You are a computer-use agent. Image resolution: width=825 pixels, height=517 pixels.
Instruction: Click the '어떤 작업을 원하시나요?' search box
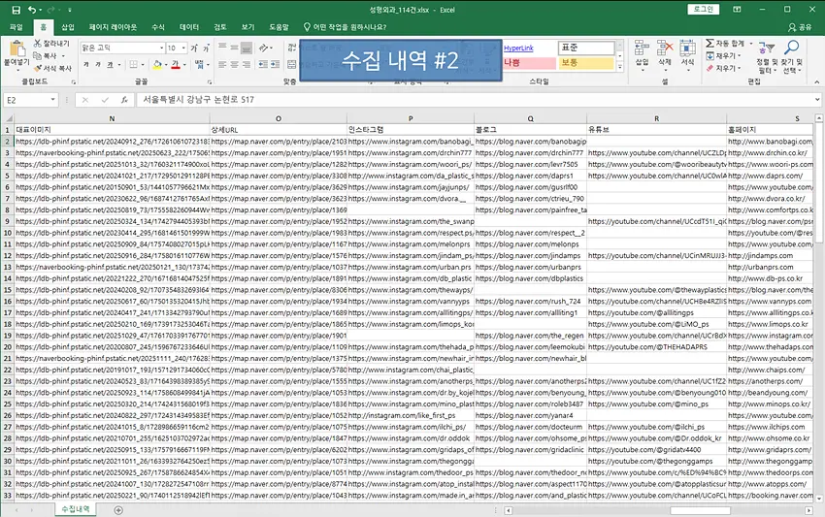click(346, 27)
